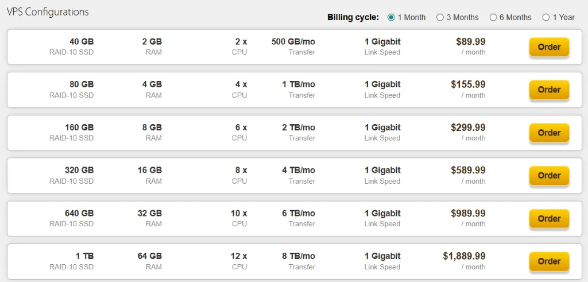Click the VPS Configurations heading

click(48, 11)
